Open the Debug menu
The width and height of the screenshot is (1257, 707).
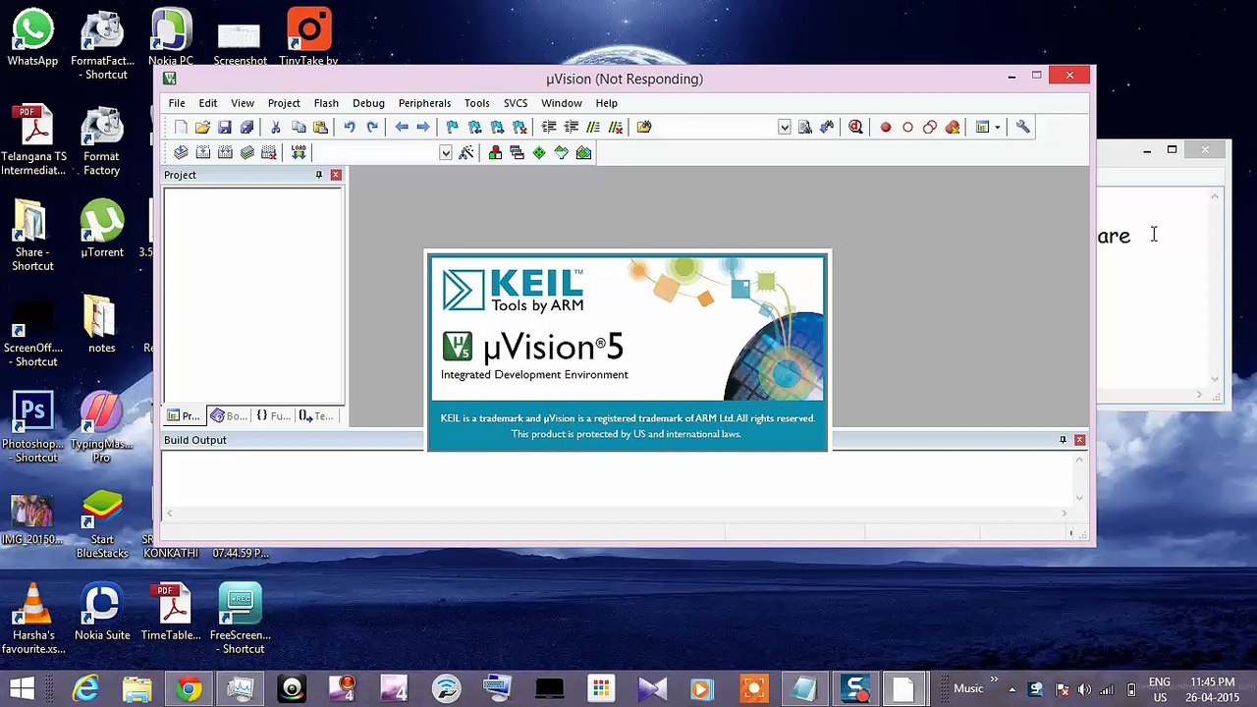coord(368,103)
